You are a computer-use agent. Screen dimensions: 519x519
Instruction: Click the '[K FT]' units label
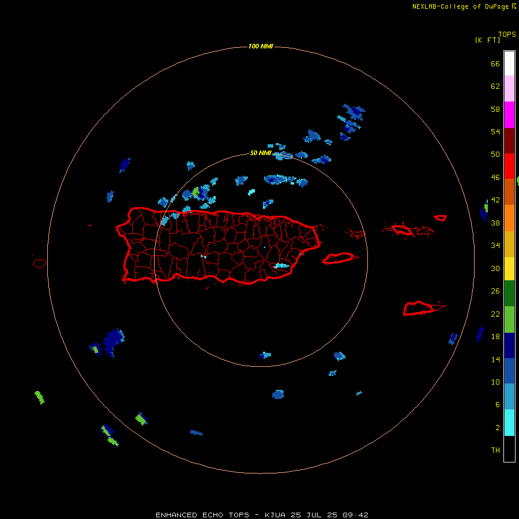click(x=487, y=40)
